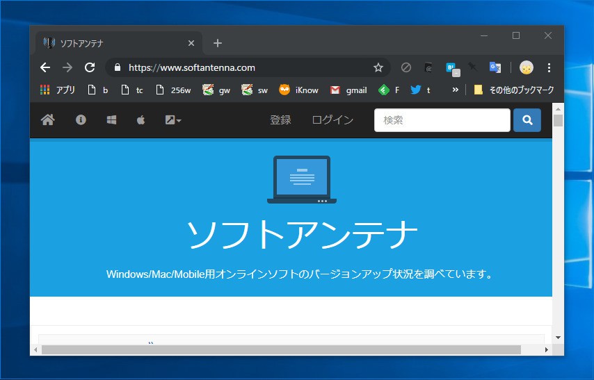Click the vertical scrollbar down arrow
The height and width of the screenshot is (380, 594).
click(558, 337)
